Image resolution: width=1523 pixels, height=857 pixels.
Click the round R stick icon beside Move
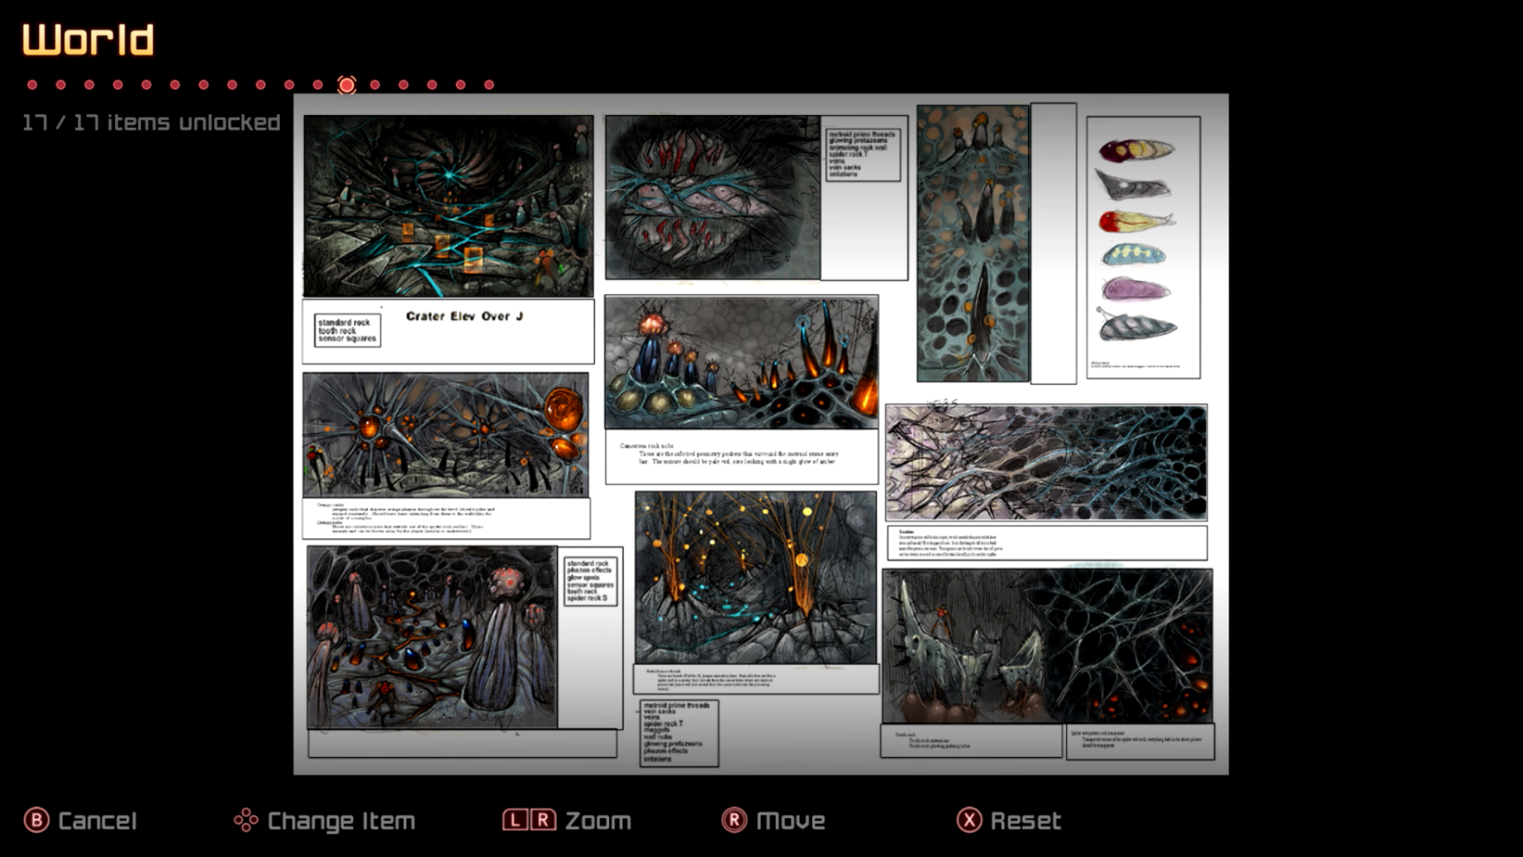coord(734,820)
